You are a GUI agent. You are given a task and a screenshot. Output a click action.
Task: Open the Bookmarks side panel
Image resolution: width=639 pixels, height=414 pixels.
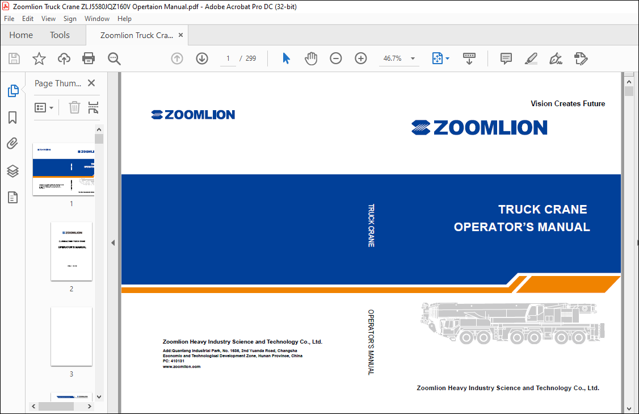(12, 118)
